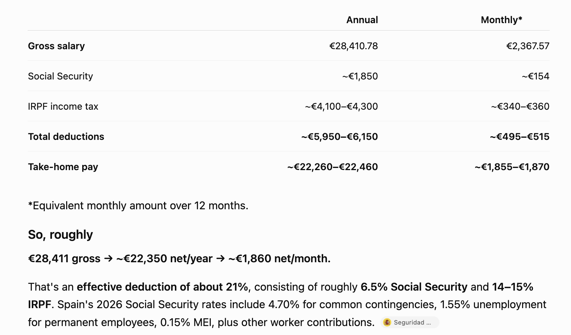Click the Social Security row label

61,76
